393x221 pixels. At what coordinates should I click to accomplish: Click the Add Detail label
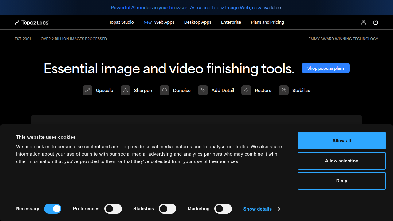223,90
